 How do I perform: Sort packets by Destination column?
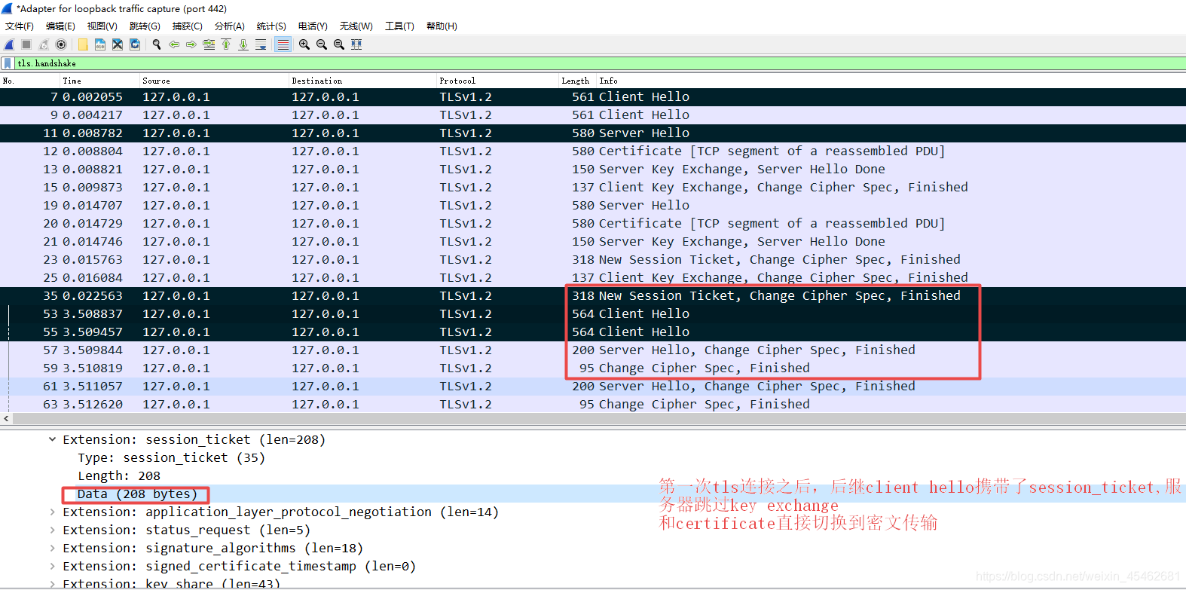point(362,81)
